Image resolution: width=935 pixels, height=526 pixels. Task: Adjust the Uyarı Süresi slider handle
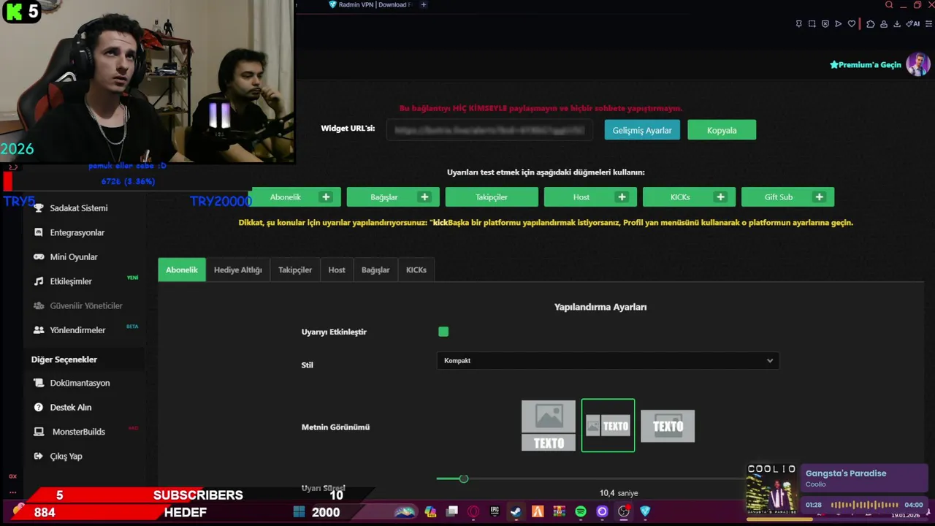tap(463, 479)
